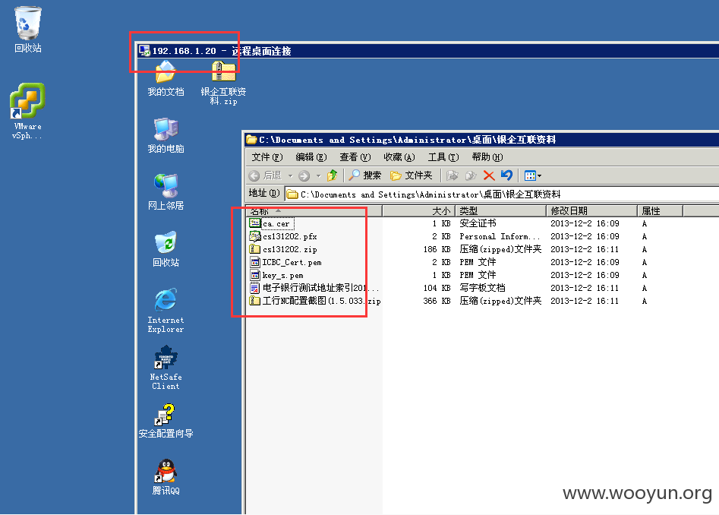
Task: Click the 后退 back button in toolbar
Action: tap(266, 175)
